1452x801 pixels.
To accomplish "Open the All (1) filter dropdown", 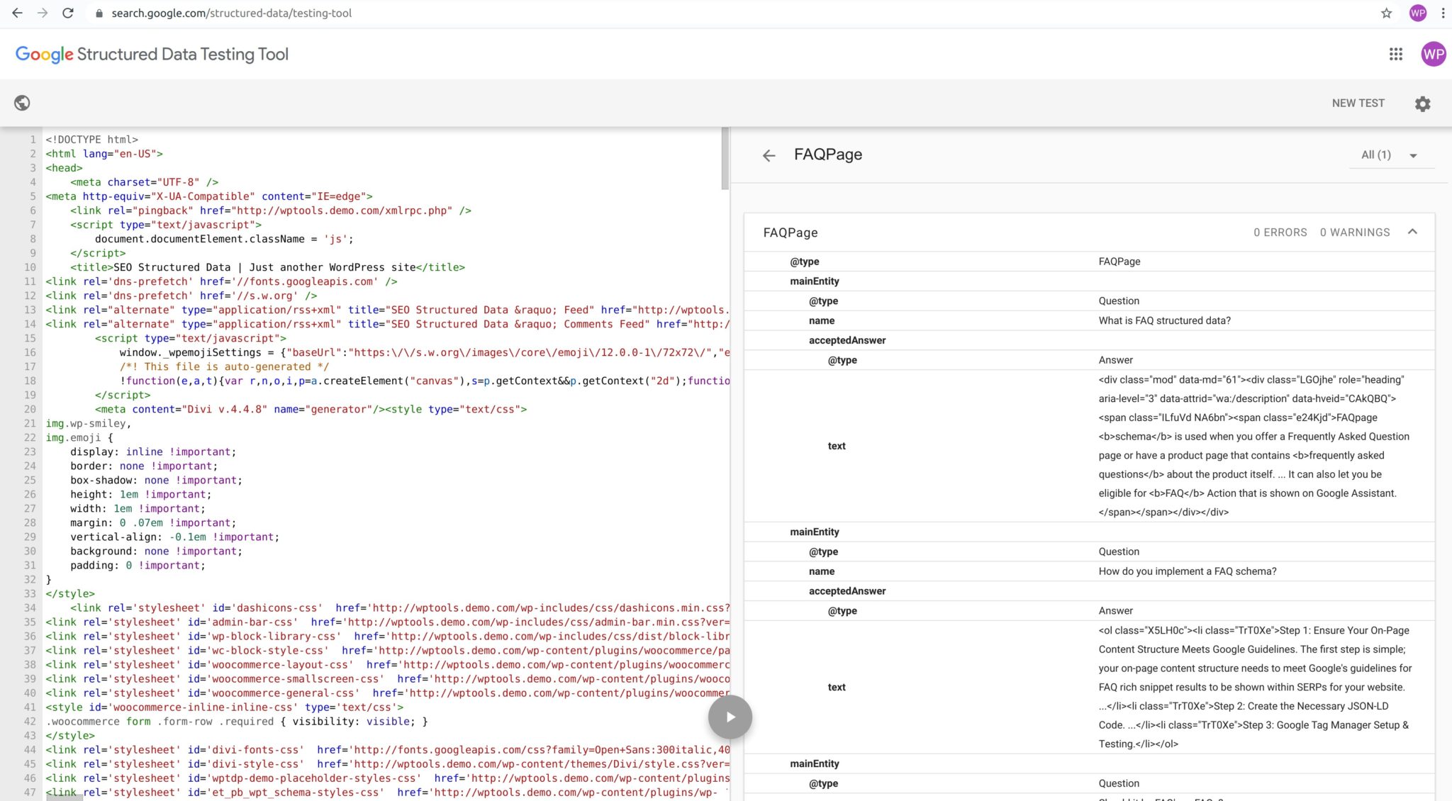I will tap(1391, 155).
